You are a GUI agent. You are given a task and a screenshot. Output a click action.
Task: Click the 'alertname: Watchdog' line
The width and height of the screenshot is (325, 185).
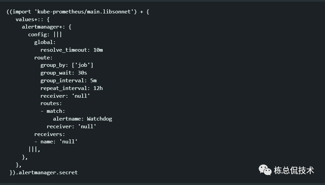[83, 119]
